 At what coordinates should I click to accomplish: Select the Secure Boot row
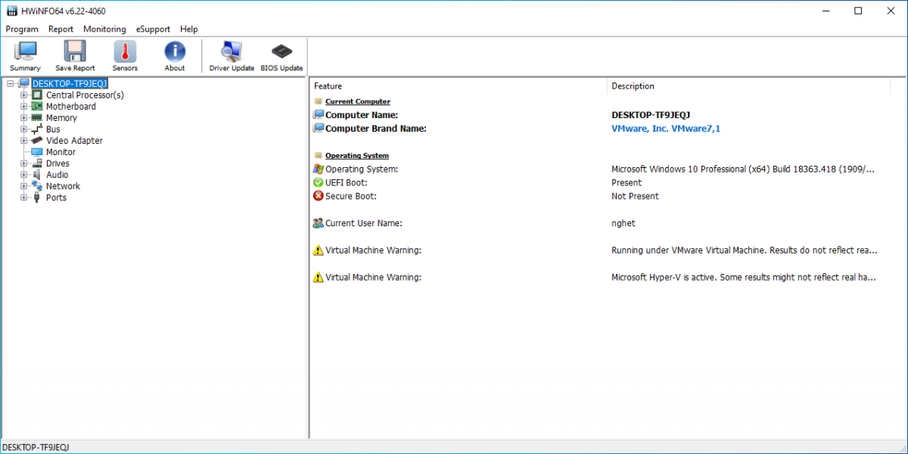click(350, 196)
